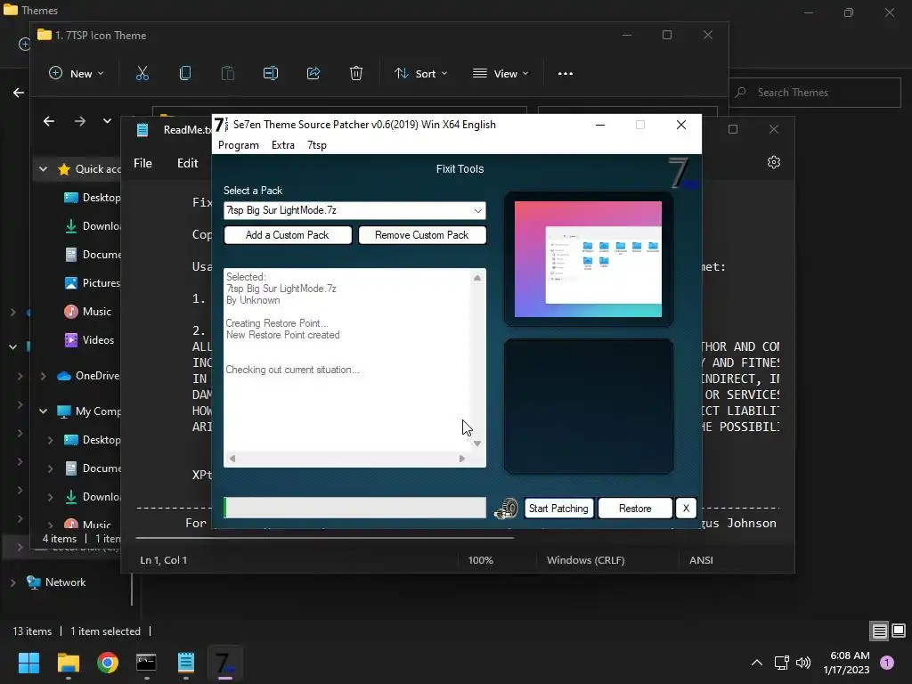Click Start Patching button

tap(558, 509)
